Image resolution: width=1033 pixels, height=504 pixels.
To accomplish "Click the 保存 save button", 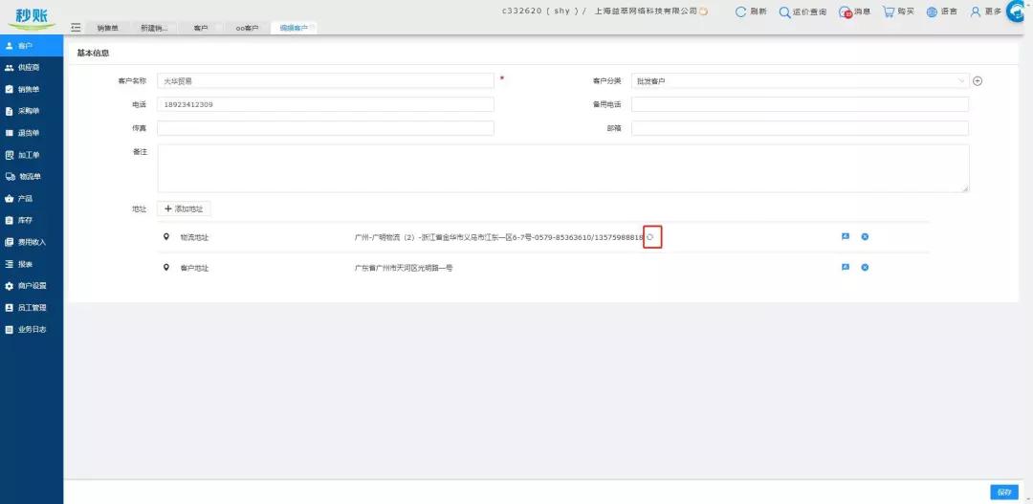I will 1004,493.
